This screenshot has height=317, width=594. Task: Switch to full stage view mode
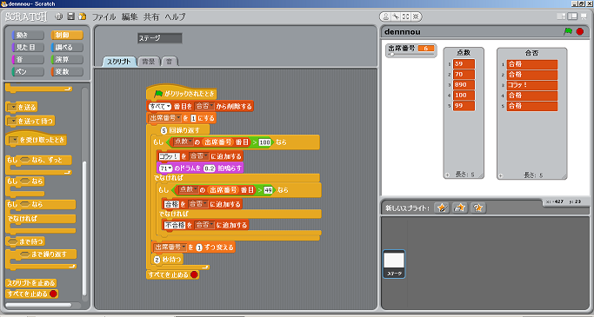tap(572, 17)
